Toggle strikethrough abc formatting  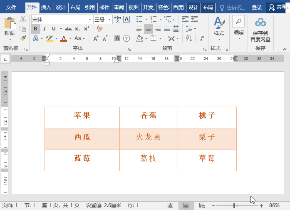click(68, 29)
